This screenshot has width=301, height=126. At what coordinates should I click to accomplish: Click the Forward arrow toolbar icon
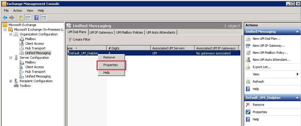tap(12, 18)
